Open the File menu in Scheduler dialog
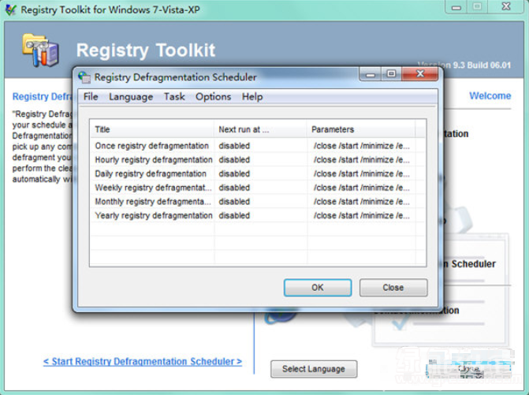529x395 pixels. pos(91,97)
